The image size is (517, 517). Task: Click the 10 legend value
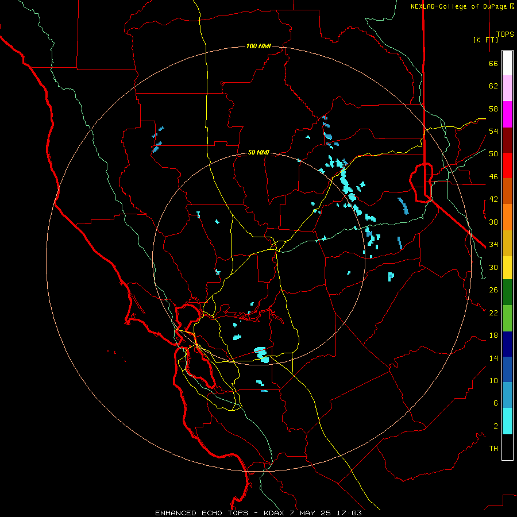tap(493, 380)
